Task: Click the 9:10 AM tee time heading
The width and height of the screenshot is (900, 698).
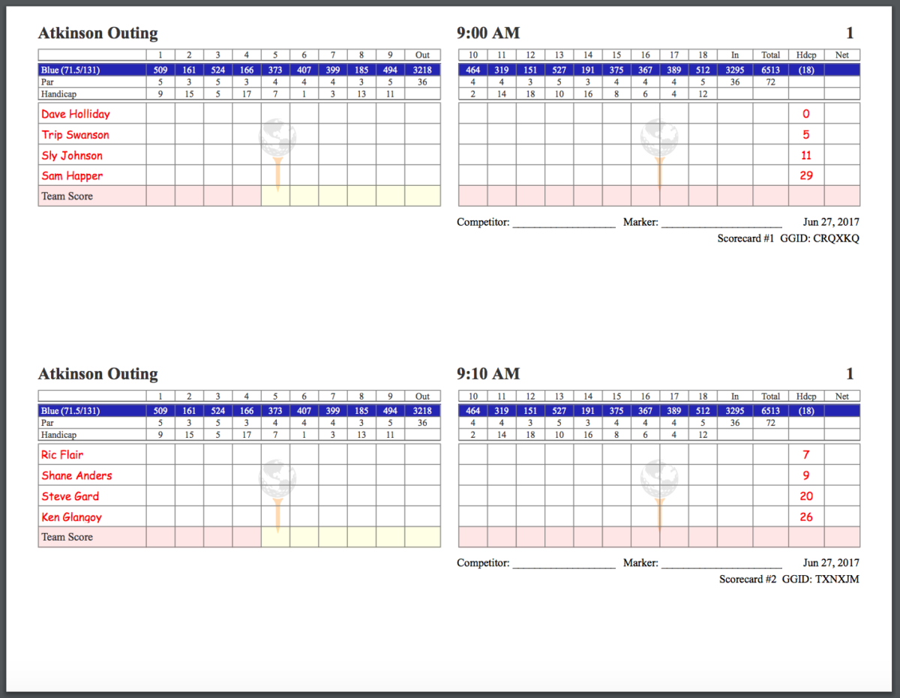Action: pyautogui.click(x=488, y=373)
